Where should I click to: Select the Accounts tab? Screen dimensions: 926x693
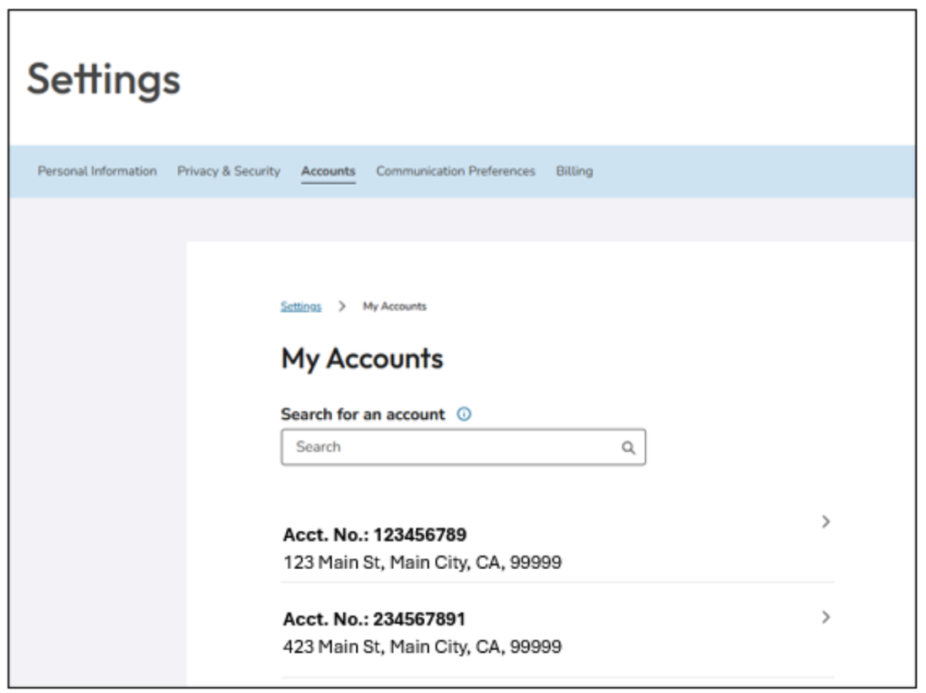pyautogui.click(x=328, y=171)
